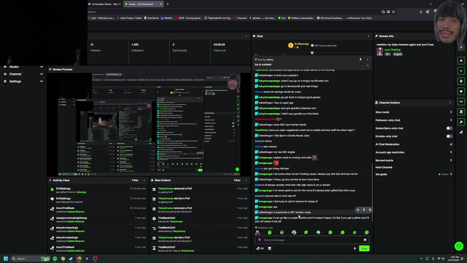This screenshot has width=467, height=263.
Task: Open the shop icon below message box
Action: [270, 248]
